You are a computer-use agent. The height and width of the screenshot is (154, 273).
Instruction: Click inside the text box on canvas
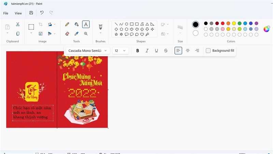pyautogui.click(x=33, y=113)
